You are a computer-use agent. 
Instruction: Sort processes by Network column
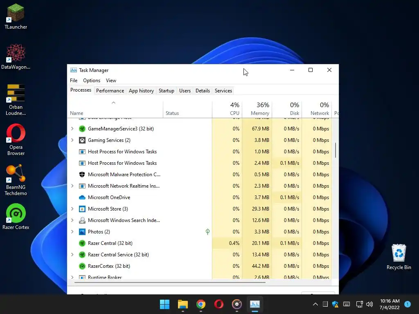[317, 109]
